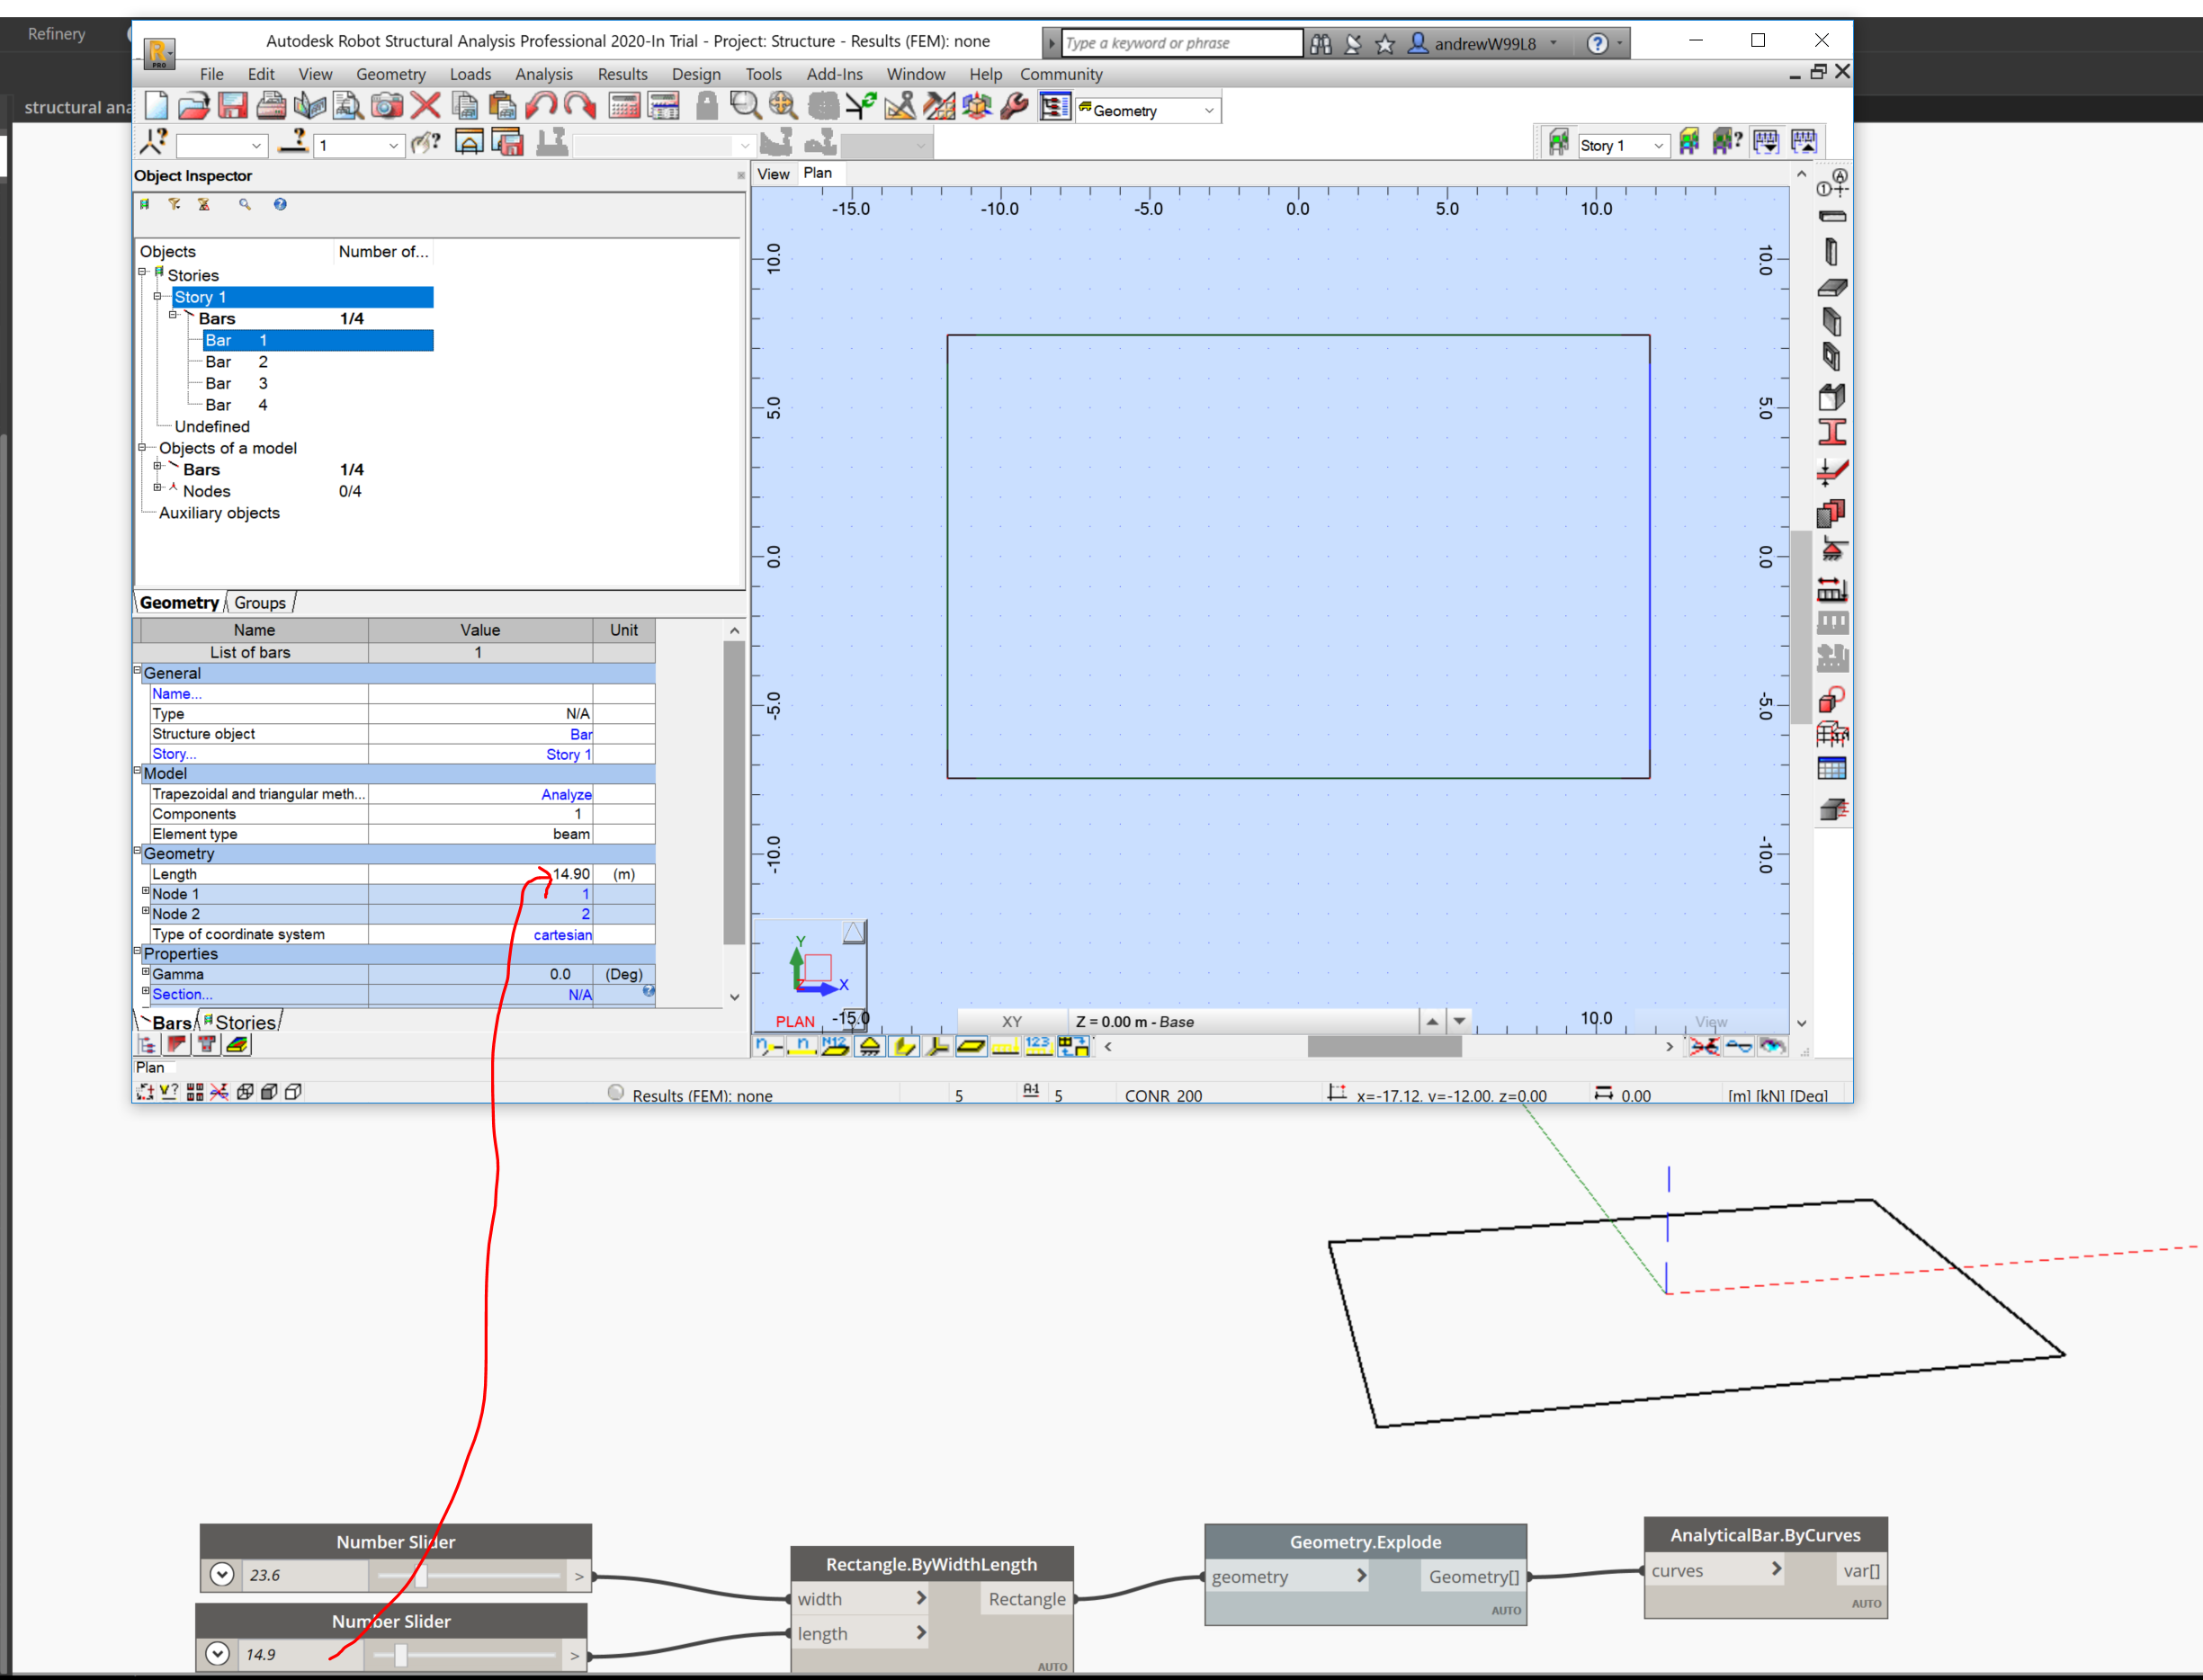This screenshot has height=1680, width=2203.
Task: Select the I-beam Bar sections icon
Action: pos(1831,432)
